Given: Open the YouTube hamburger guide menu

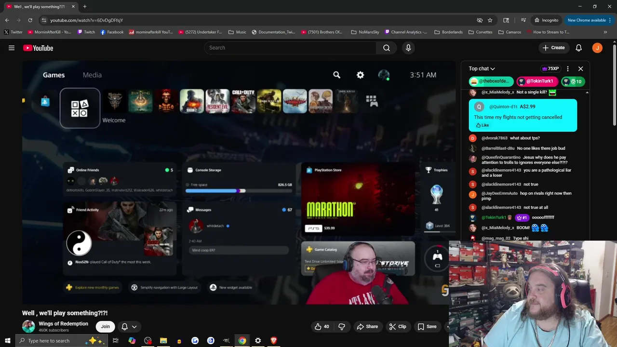Looking at the screenshot, I should point(12,48).
